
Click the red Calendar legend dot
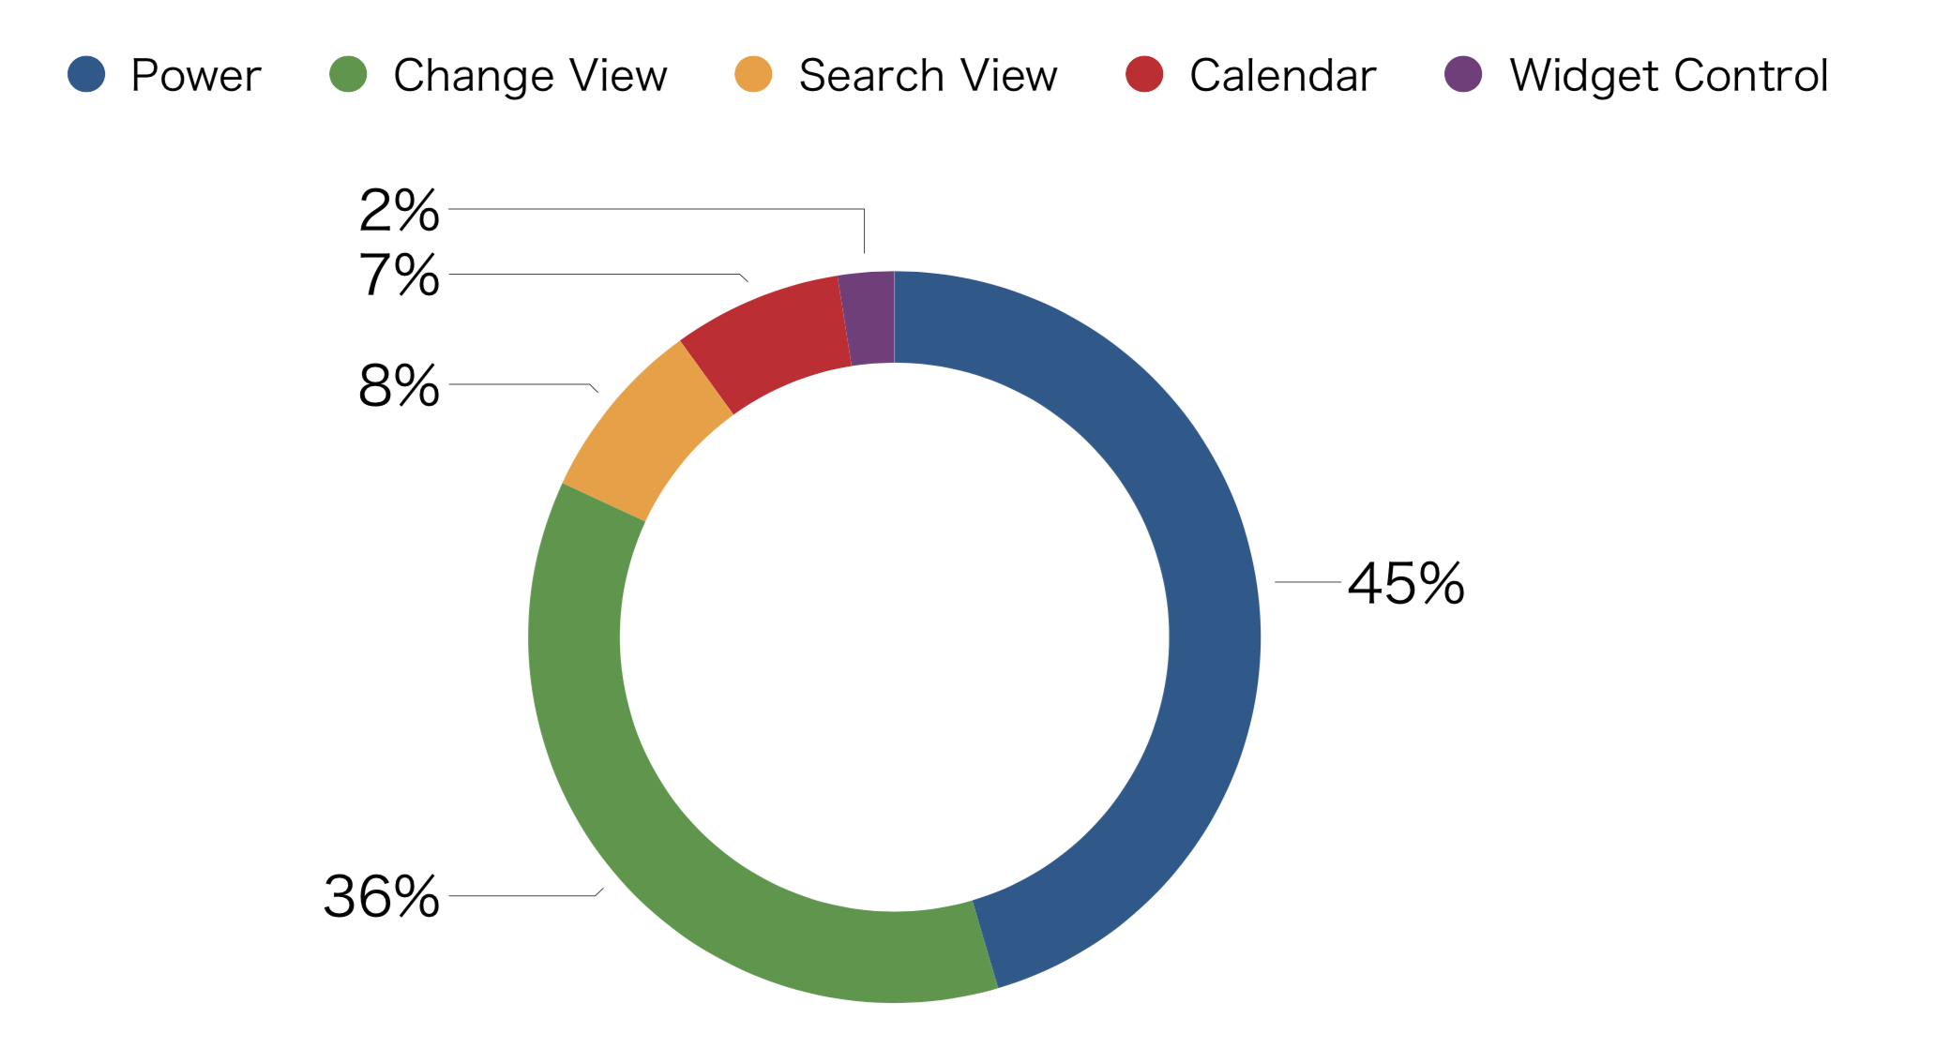(x=1144, y=74)
